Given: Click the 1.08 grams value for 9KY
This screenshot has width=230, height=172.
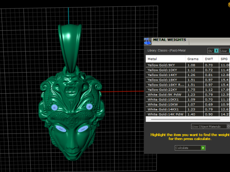Looking at the screenshot, I should pos(191,65).
